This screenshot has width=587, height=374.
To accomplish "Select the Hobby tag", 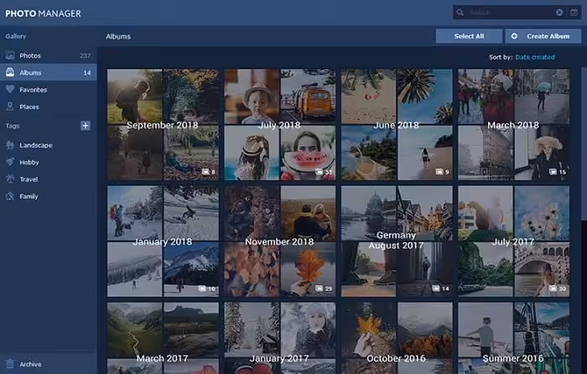I will point(29,162).
